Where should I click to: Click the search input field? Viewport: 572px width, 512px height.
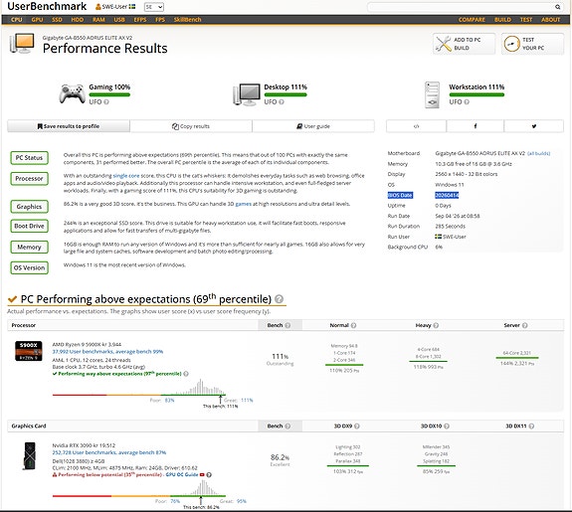point(462,7)
